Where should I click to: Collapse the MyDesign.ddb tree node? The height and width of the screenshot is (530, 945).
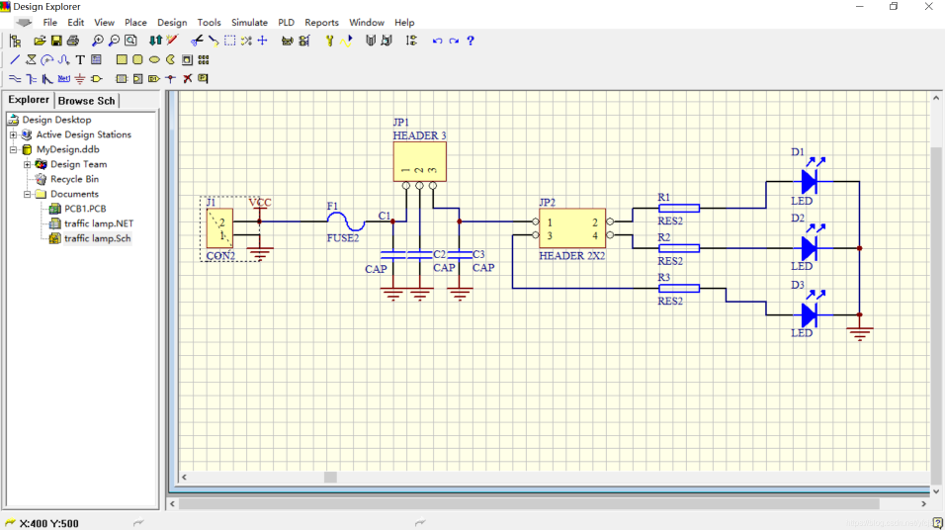13,149
